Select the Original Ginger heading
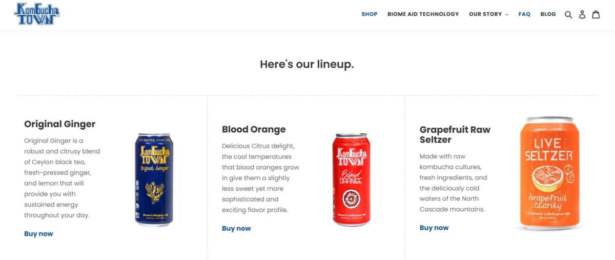Screen dimensions: 615x260 pyautogui.click(x=59, y=124)
